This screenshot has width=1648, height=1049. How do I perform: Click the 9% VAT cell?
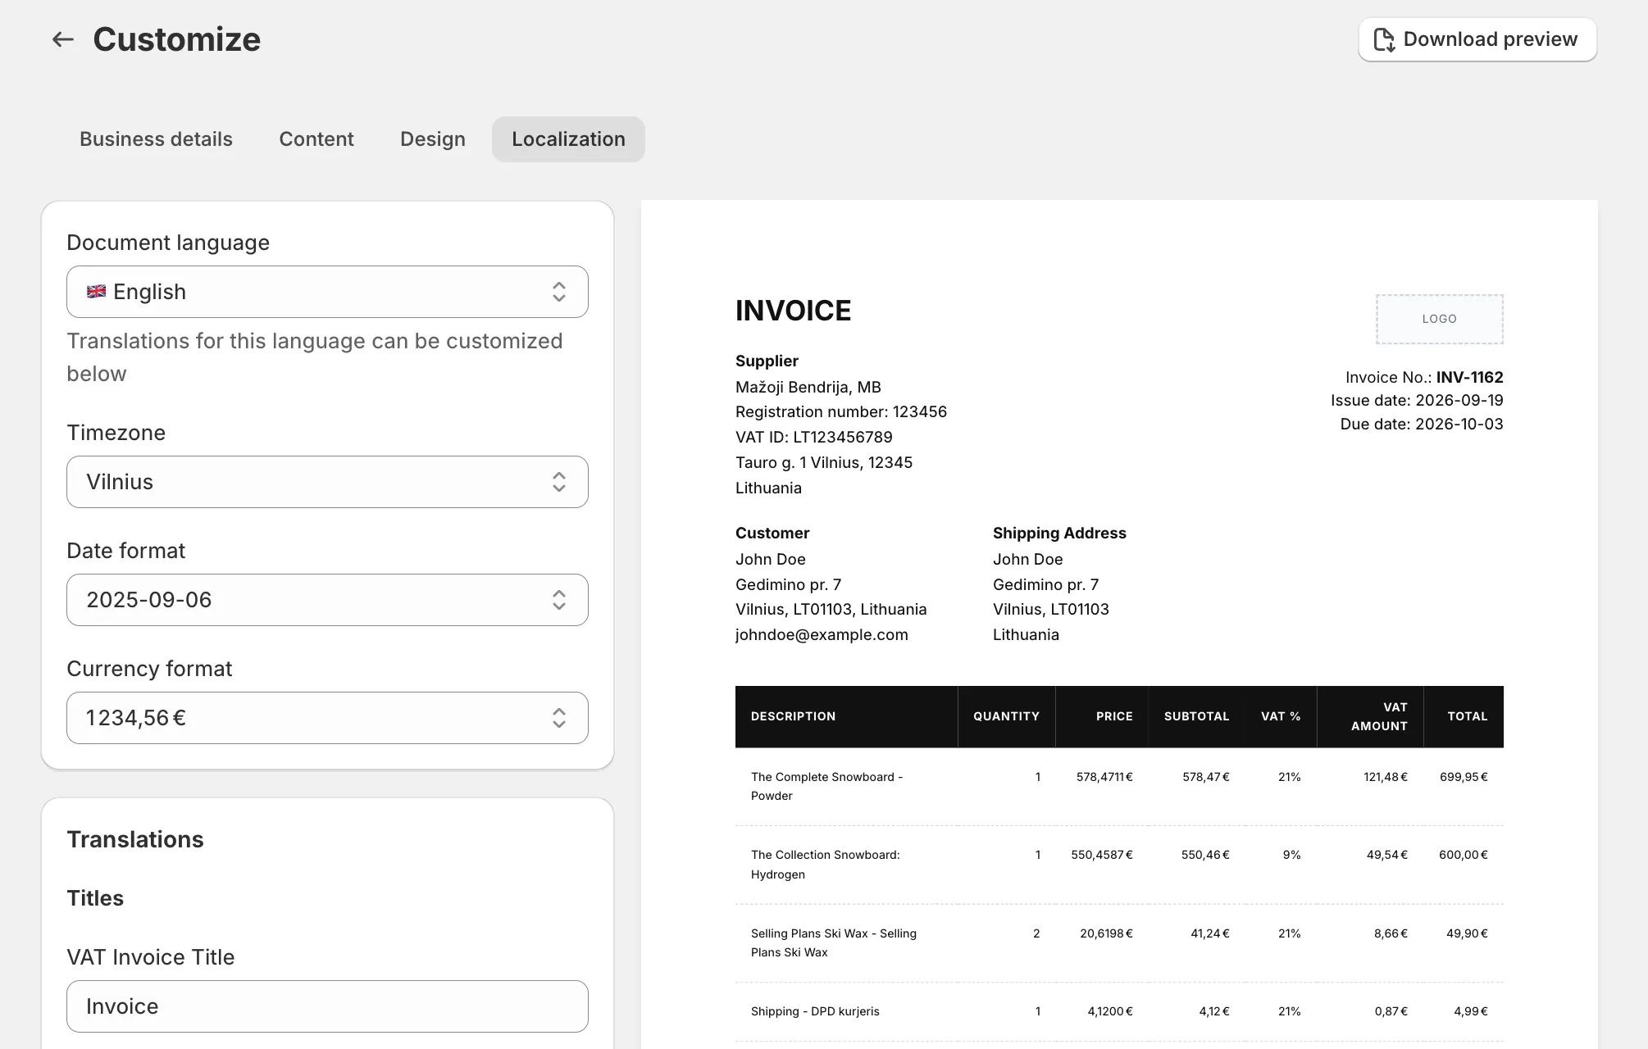(x=1291, y=855)
